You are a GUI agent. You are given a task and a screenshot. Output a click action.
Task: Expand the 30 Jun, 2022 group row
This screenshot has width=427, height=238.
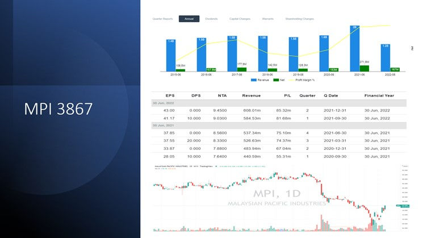pos(279,103)
